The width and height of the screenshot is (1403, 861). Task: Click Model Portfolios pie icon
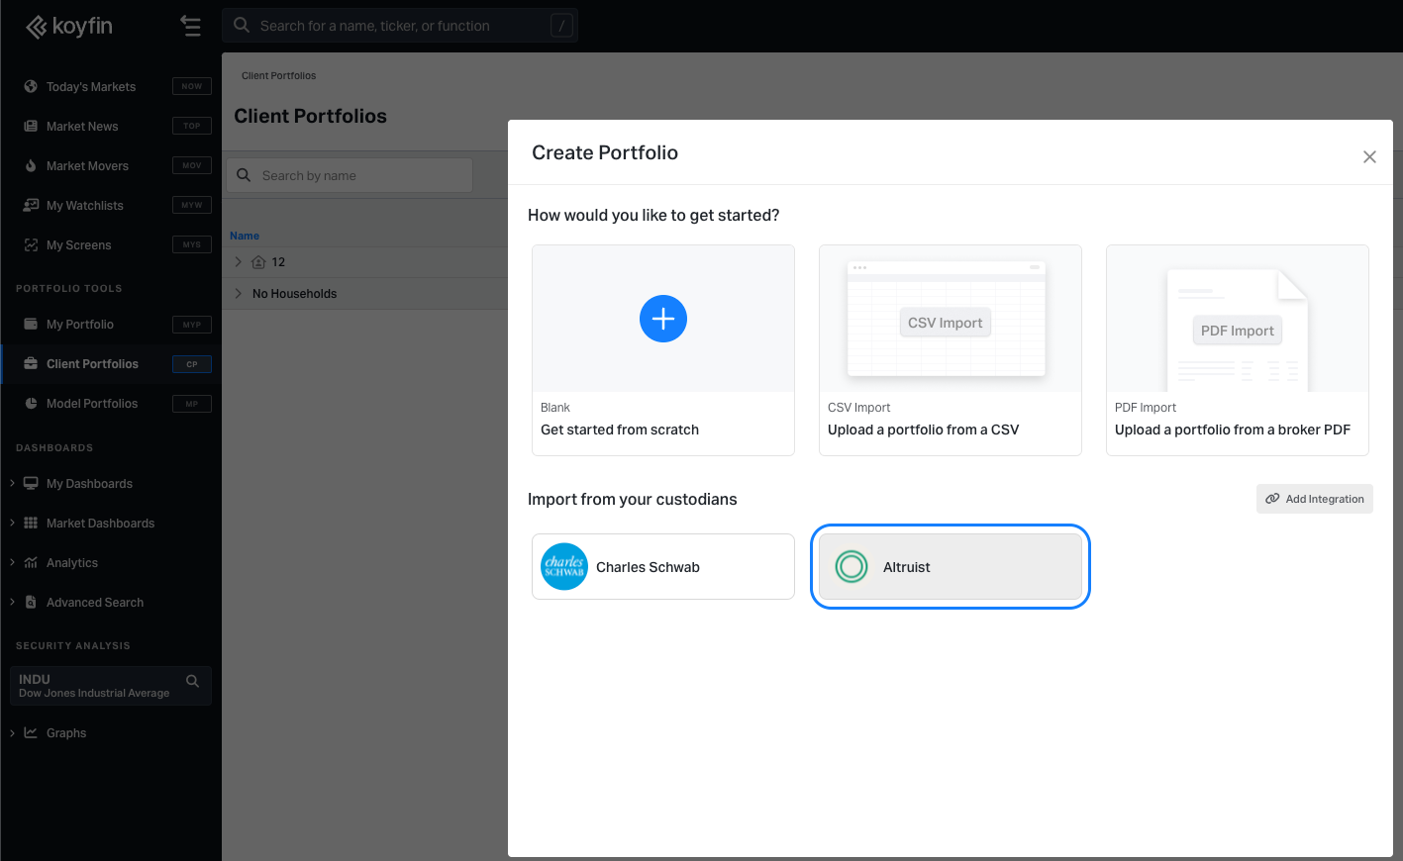point(31,403)
